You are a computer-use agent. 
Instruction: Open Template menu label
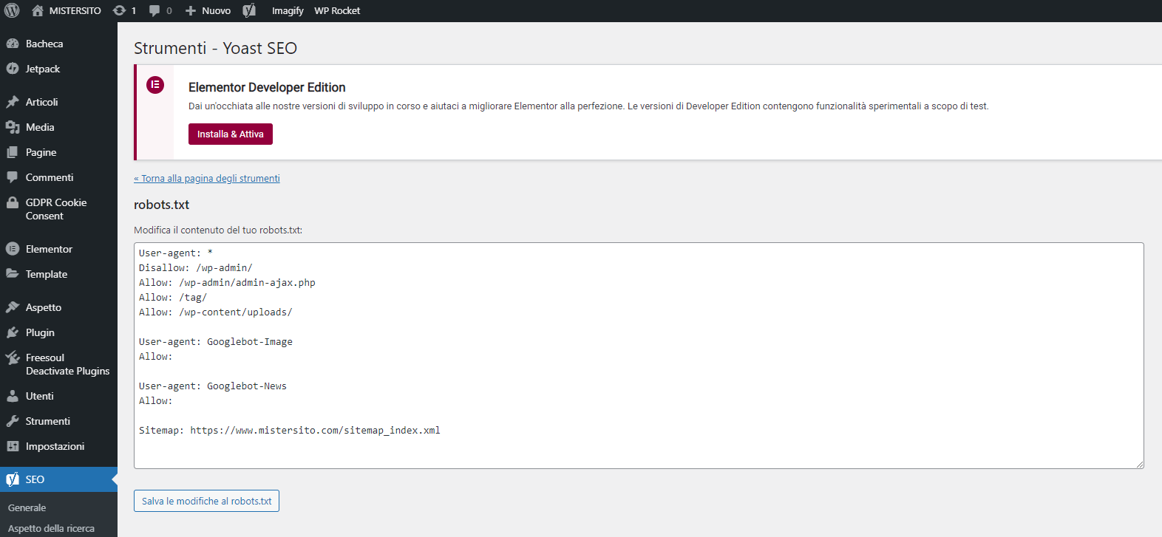[47, 274]
